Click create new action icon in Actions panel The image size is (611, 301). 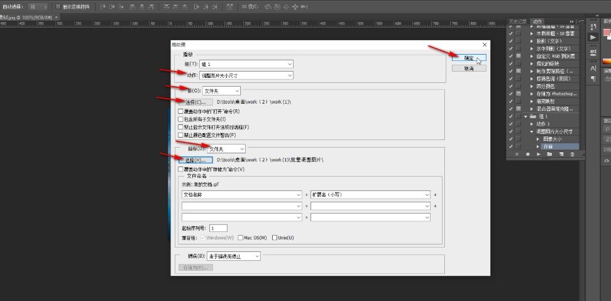[x=561, y=154]
